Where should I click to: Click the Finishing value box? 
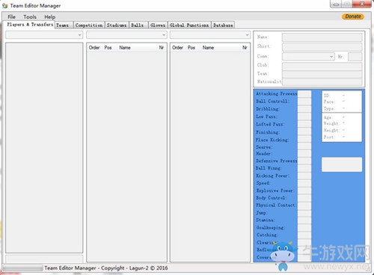point(304,132)
